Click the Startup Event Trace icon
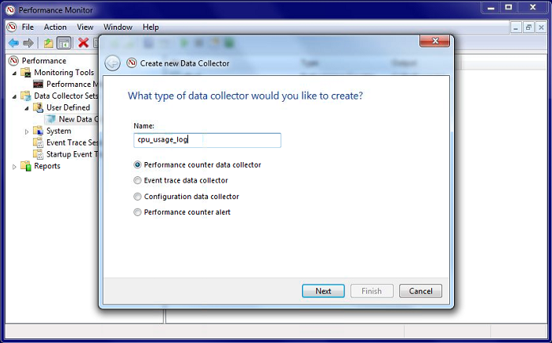The image size is (552, 343). click(x=38, y=154)
